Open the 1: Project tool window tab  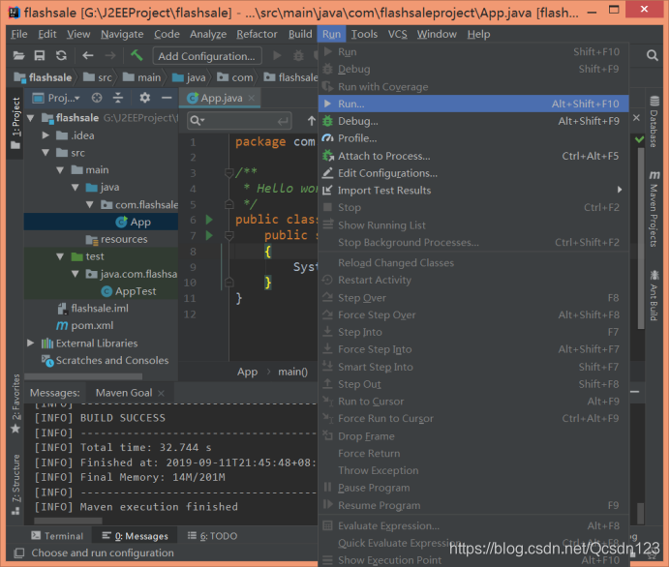coord(15,124)
